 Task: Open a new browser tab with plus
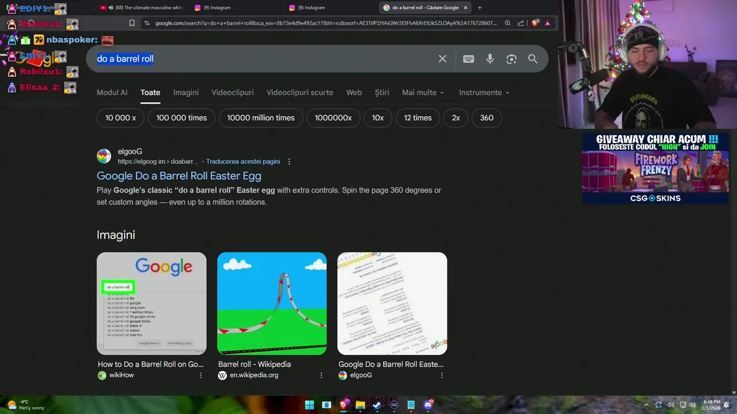click(480, 7)
